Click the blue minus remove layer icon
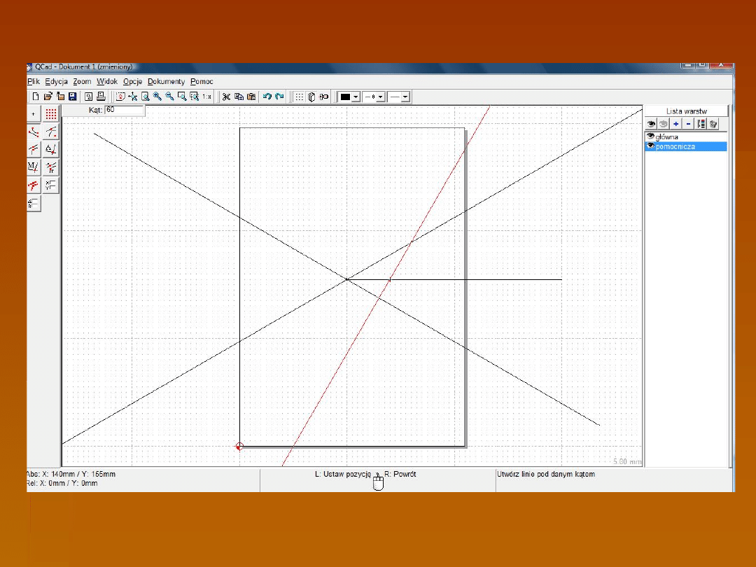The height and width of the screenshot is (567, 756). tap(688, 124)
